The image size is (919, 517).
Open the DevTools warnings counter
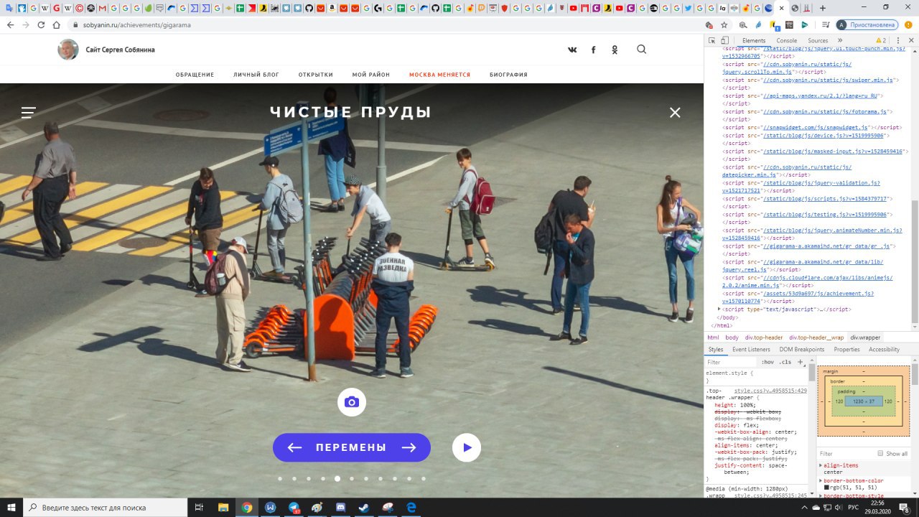click(x=881, y=40)
